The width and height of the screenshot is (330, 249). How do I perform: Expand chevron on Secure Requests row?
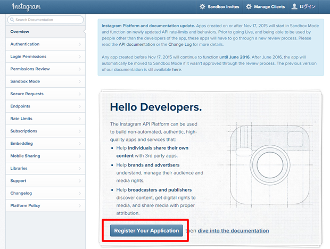click(80, 94)
